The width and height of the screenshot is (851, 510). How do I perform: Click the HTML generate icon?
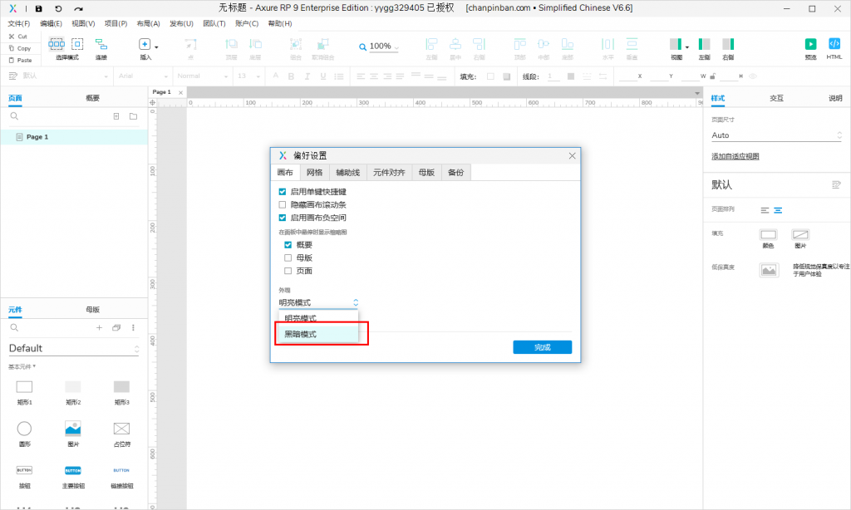(x=834, y=44)
